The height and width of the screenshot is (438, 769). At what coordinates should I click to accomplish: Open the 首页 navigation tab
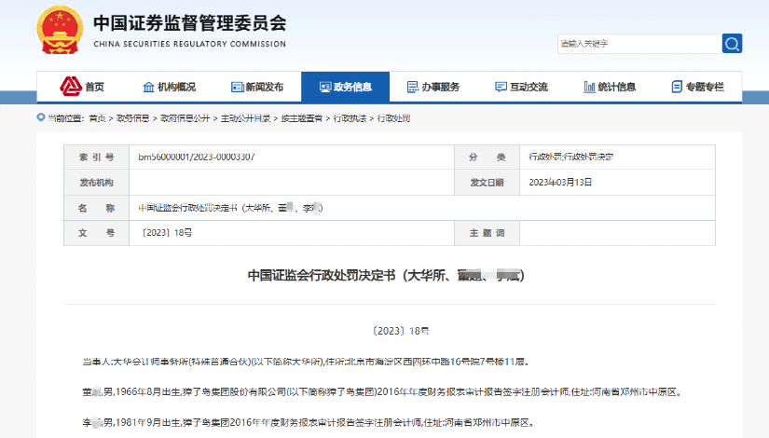pyautogui.click(x=81, y=87)
